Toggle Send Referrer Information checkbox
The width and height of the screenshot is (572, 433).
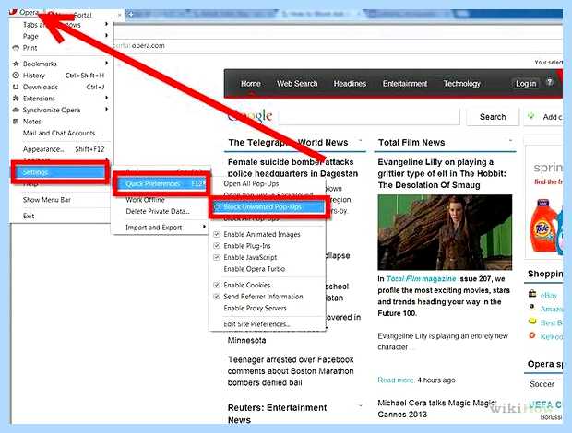coord(217,297)
